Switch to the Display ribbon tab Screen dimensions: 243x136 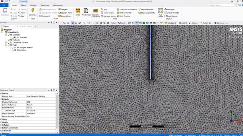33,5
